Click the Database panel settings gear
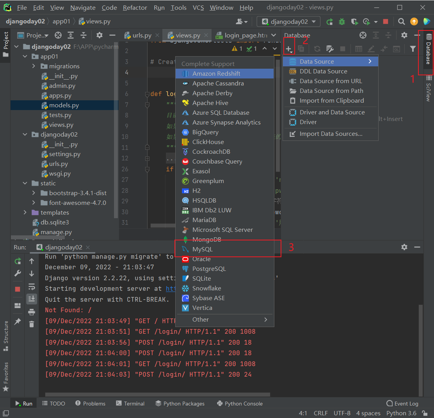The image size is (434, 418). [x=404, y=36]
